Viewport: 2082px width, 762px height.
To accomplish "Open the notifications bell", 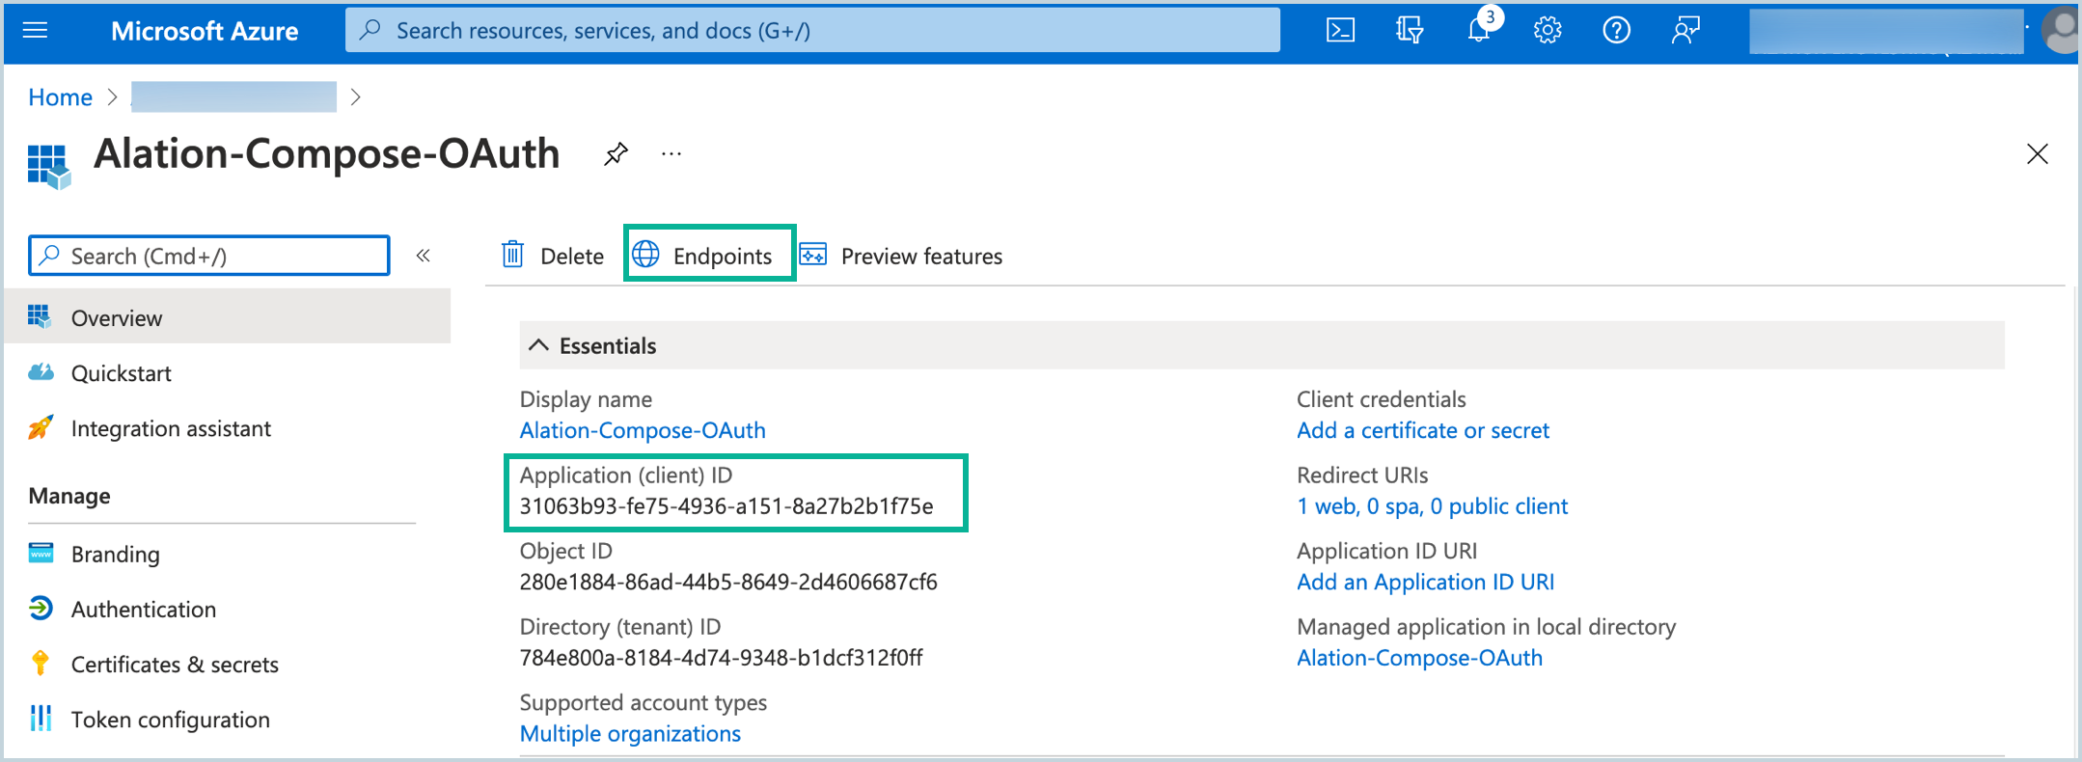I will pos(1479,31).
